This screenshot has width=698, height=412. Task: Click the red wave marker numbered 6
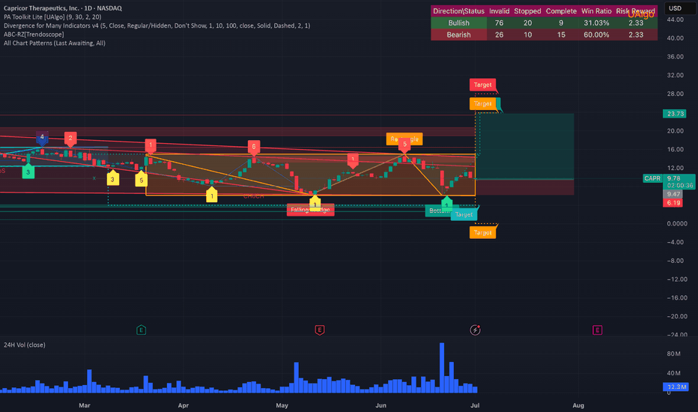pyautogui.click(x=254, y=147)
